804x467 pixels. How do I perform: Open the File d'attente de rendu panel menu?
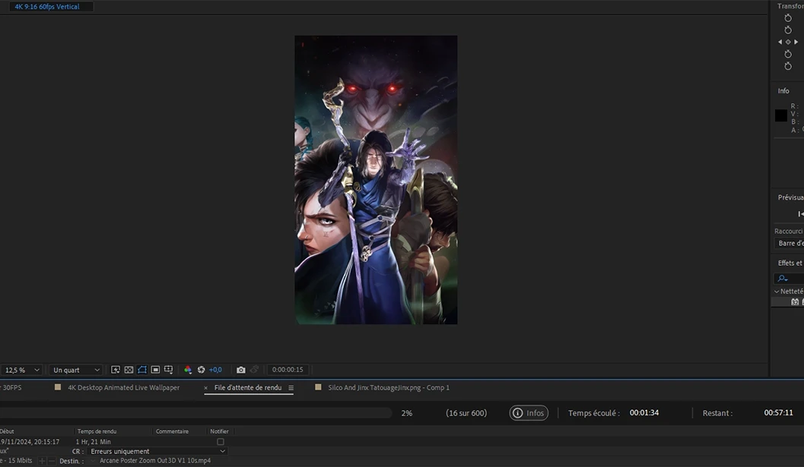291,388
